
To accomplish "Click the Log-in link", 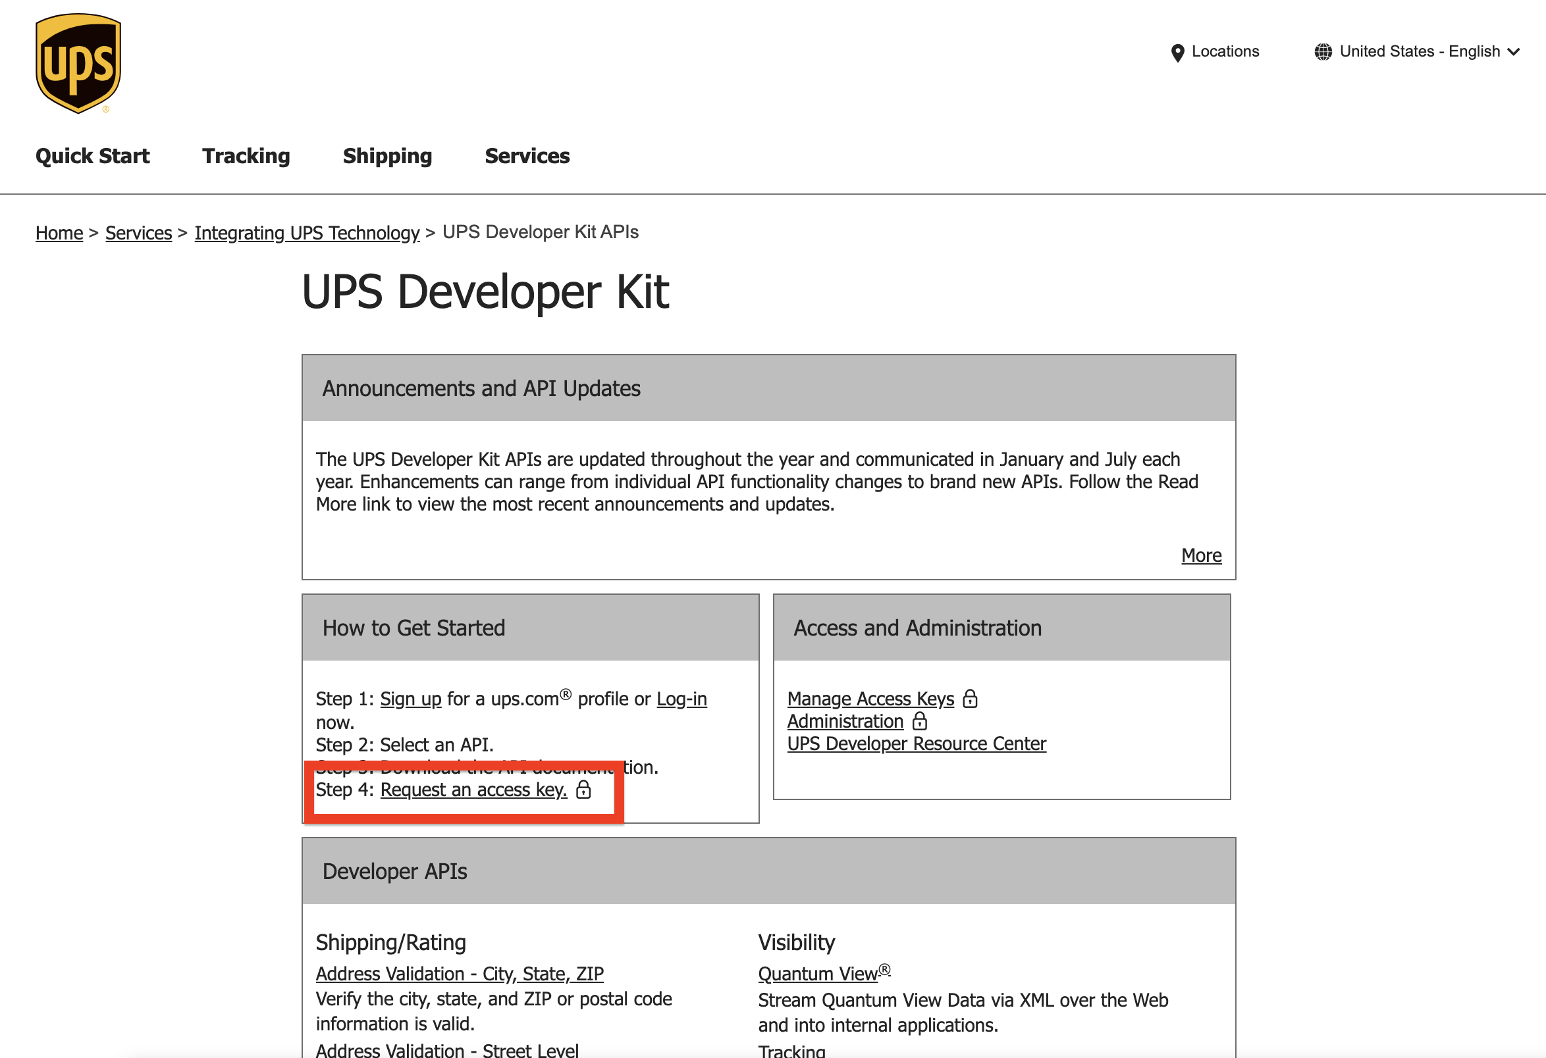I will [681, 699].
